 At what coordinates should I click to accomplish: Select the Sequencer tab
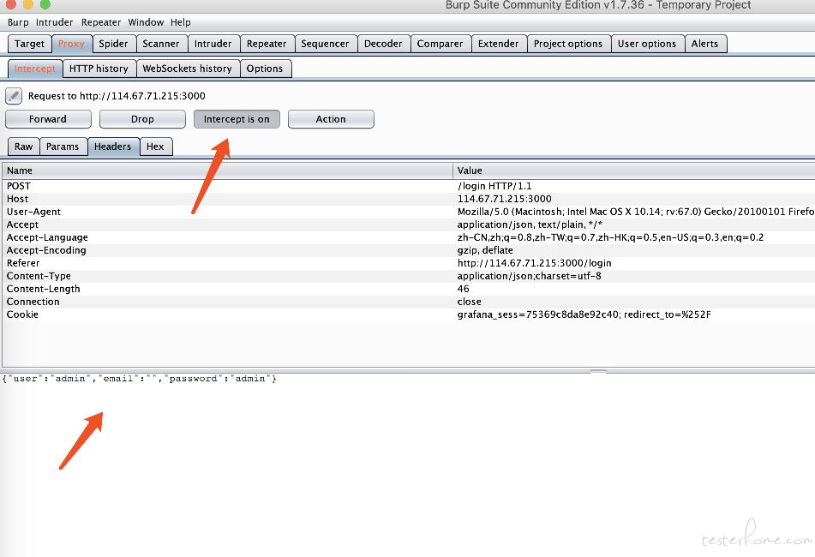coord(326,44)
